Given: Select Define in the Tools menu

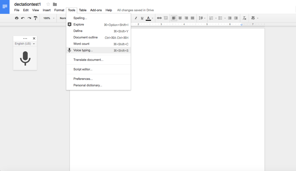Looking at the screenshot, I should click(98, 31).
